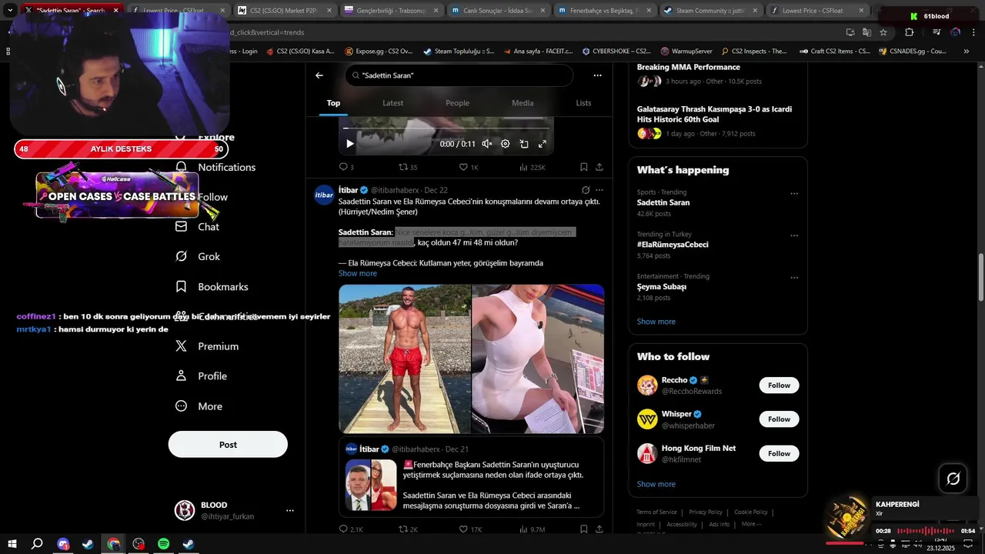The height and width of the screenshot is (554, 985).
Task: Switch to the People tab
Action: tap(457, 103)
